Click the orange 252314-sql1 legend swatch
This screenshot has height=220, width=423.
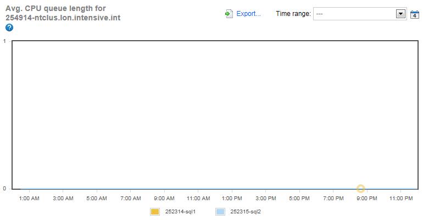(155, 211)
